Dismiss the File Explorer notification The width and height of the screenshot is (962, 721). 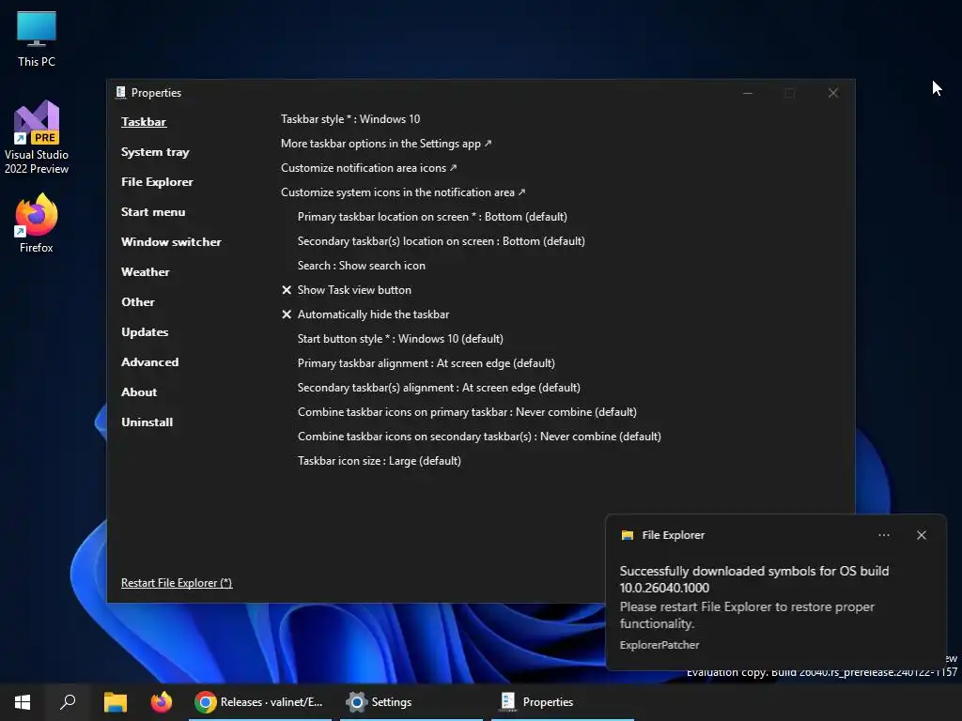(x=922, y=535)
